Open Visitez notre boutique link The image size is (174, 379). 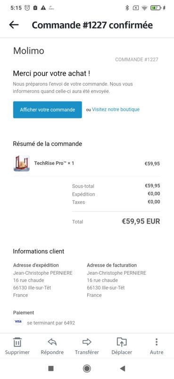tap(116, 109)
